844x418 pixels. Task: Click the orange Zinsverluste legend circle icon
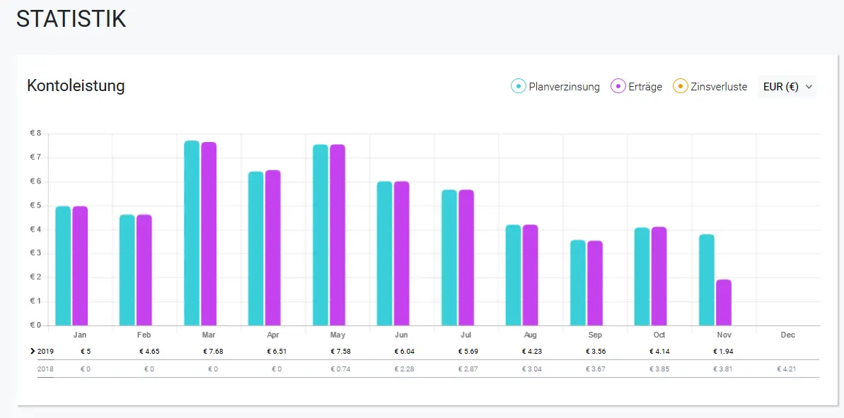(x=681, y=87)
